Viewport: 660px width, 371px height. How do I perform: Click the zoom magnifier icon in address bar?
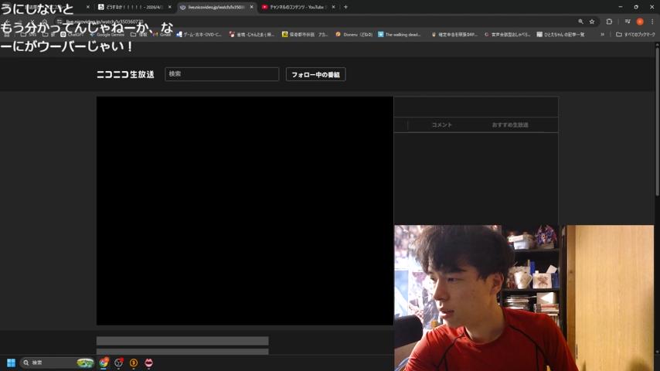tap(580, 22)
